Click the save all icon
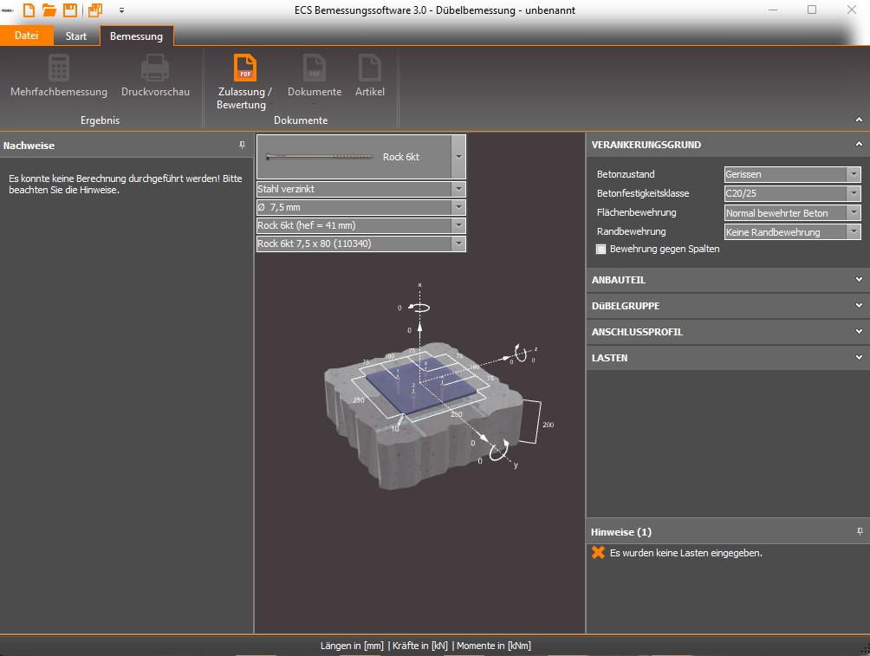The image size is (870, 656). pos(95,10)
